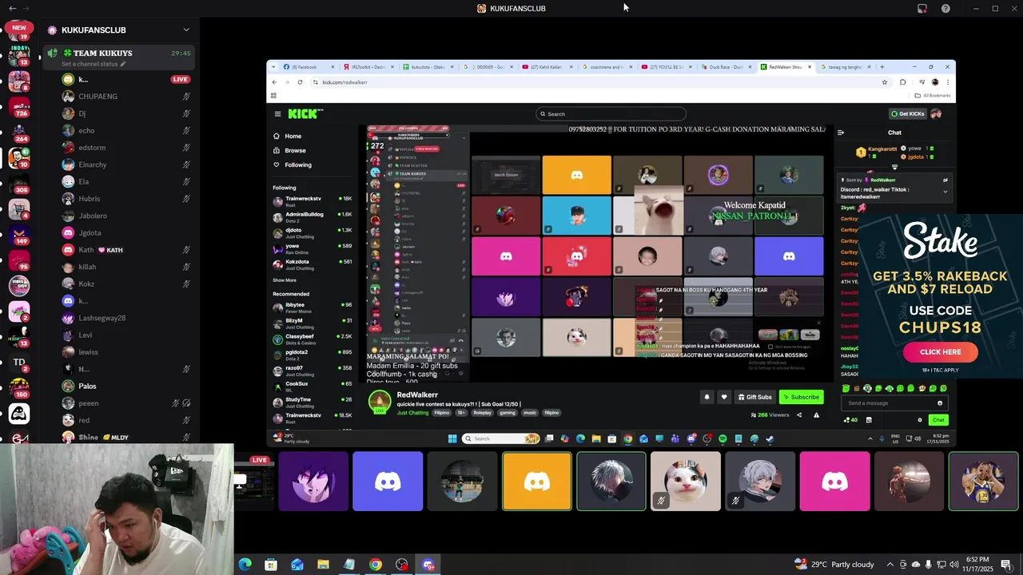Click the Get KICKs button
This screenshot has width=1023, height=575.
click(908, 113)
